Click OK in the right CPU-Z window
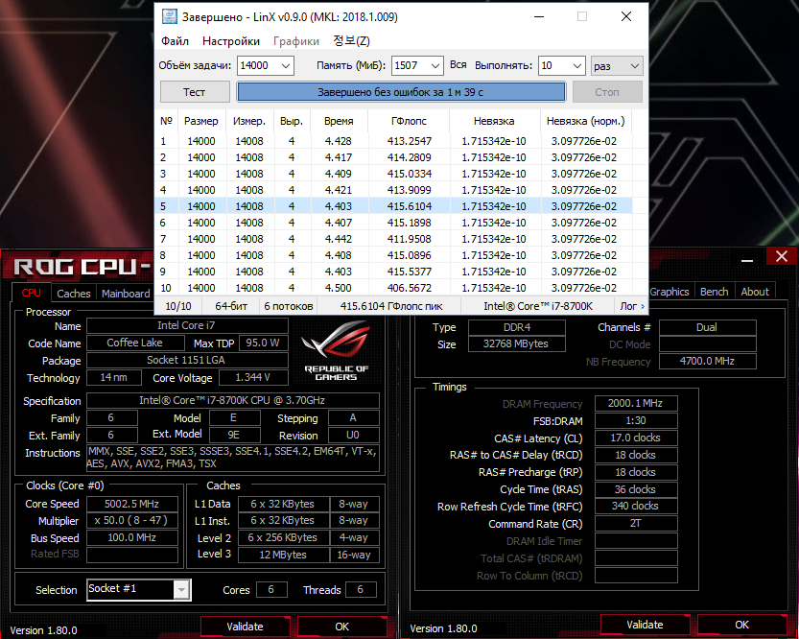The image size is (799, 639). click(742, 625)
